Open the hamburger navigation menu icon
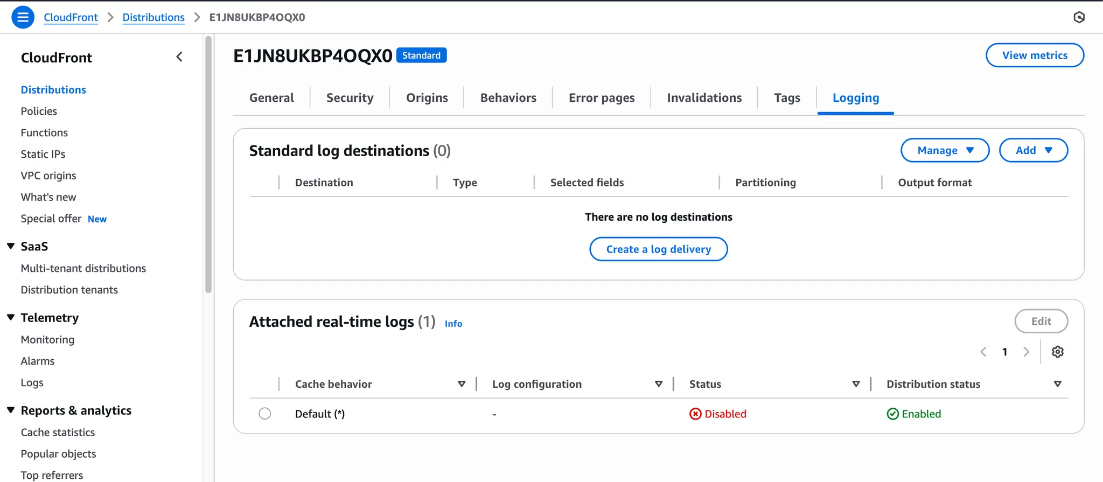Viewport: 1103px width, 482px height. pyautogui.click(x=23, y=17)
